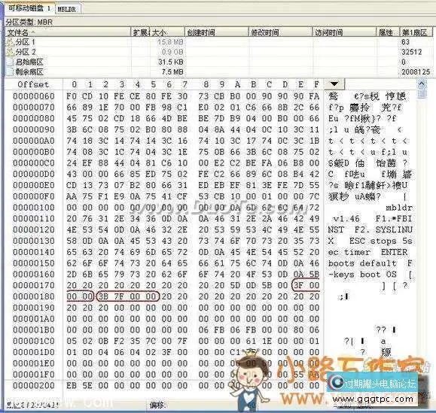Switch to the MBLDR tab
Image resolution: width=436 pixels, height=413 pixels.
(x=67, y=9)
